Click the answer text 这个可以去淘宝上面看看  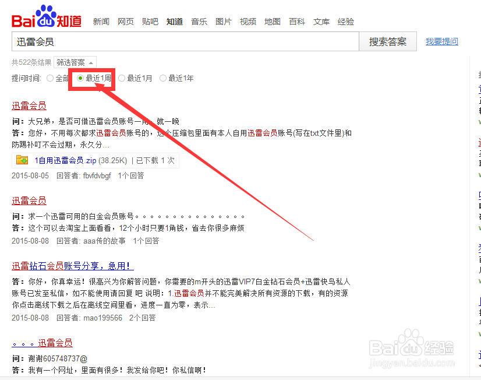[70, 228]
